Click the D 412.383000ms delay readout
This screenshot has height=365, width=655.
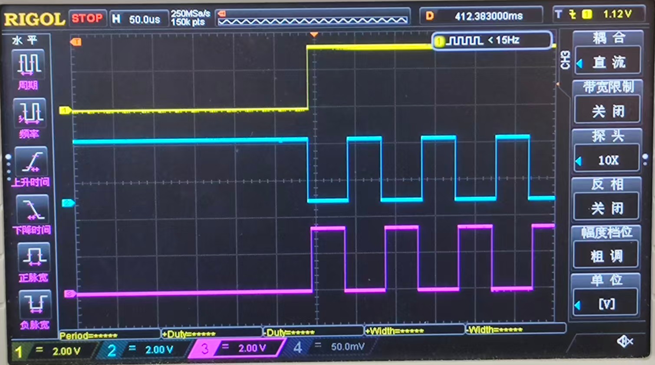click(481, 16)
